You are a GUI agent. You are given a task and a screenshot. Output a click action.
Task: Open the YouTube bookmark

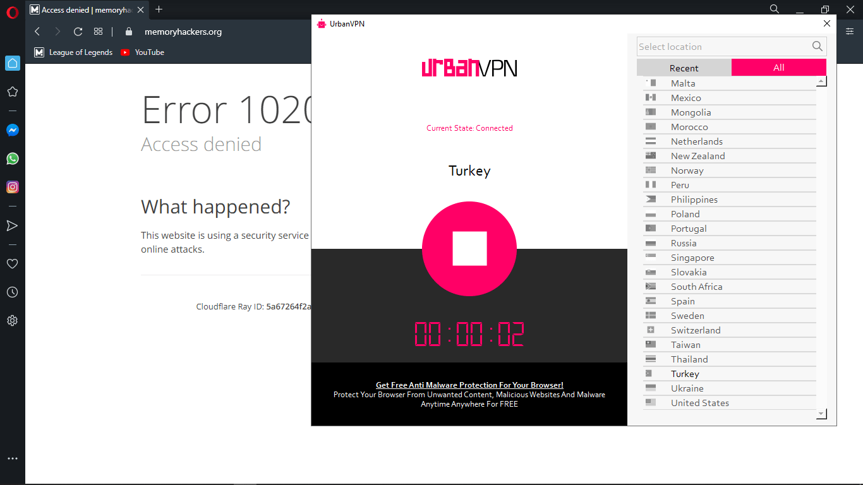tap(143, 52)
